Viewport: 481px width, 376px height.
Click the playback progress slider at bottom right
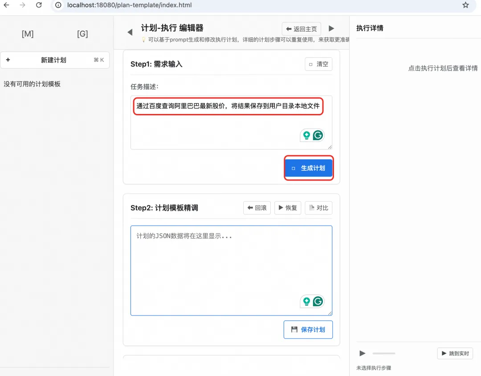point(383,353)
